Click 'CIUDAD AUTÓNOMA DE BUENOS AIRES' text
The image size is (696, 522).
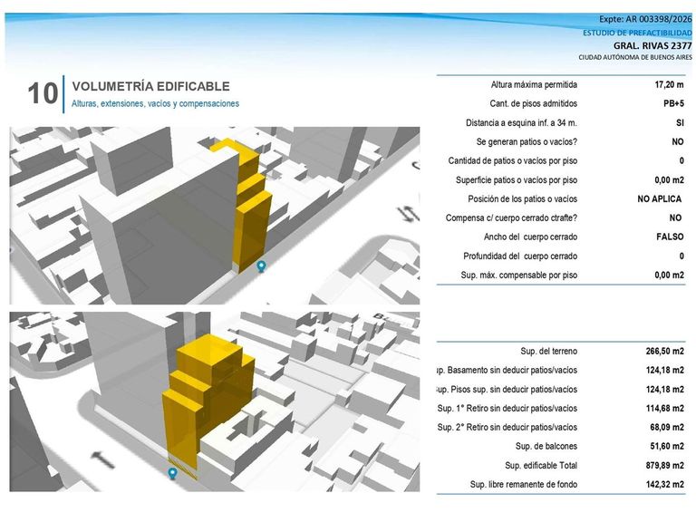(635, 57)
